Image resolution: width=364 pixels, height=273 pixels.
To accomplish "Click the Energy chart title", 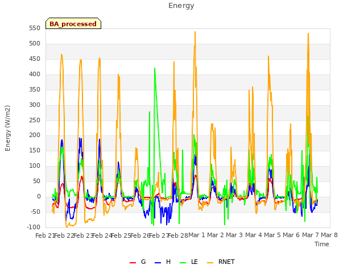I will [x=181, y=6].
